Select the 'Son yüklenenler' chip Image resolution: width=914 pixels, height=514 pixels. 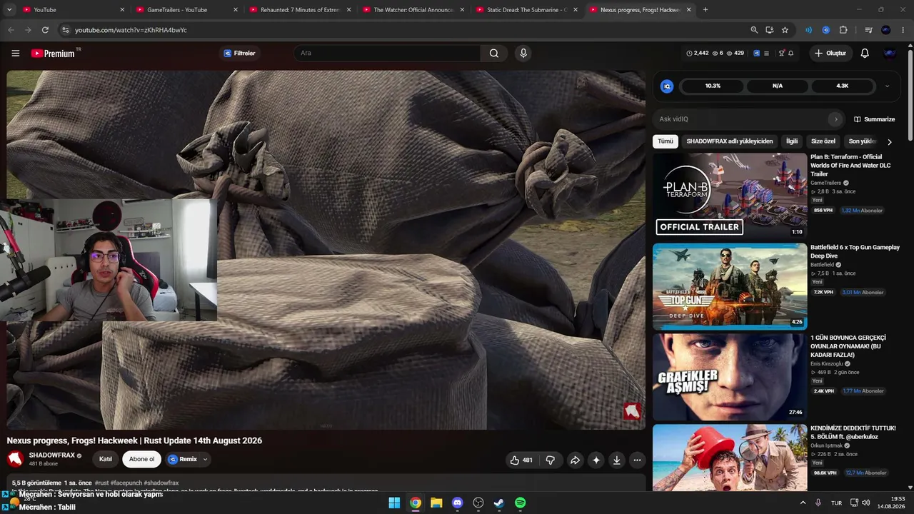click(x=862, y=141)
